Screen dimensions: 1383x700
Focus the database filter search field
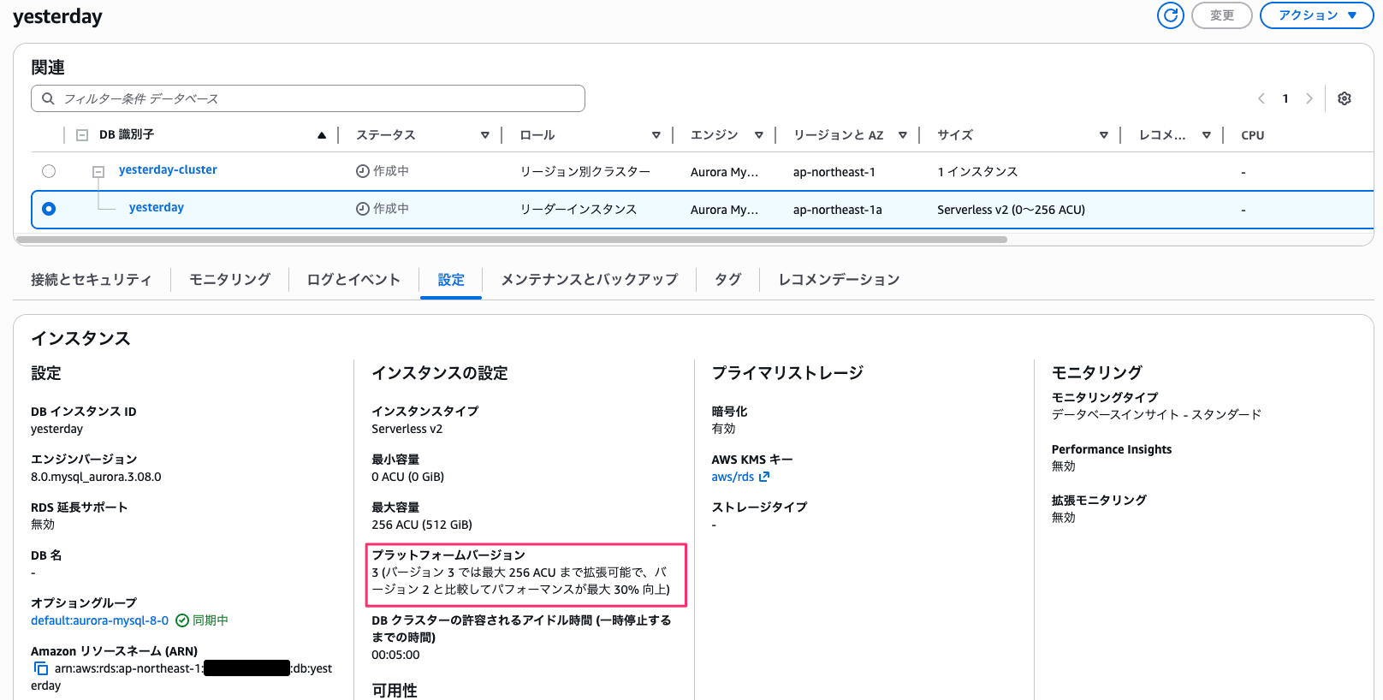[317, 98]
